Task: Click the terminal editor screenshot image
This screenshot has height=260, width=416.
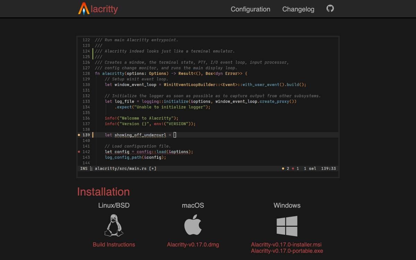Action: (x=208, y=107)
